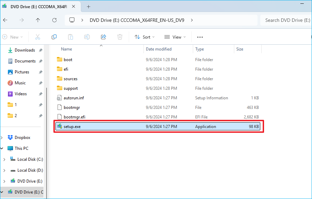Image resolution: width=312 pixels, height=199 pixels.
Task: Click the support folder icon
Action: click(60, 88)
